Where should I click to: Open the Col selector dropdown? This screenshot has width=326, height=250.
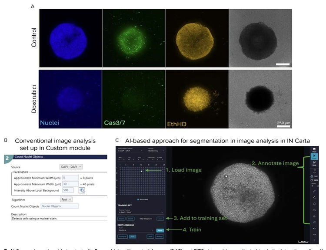pos(131,159)
